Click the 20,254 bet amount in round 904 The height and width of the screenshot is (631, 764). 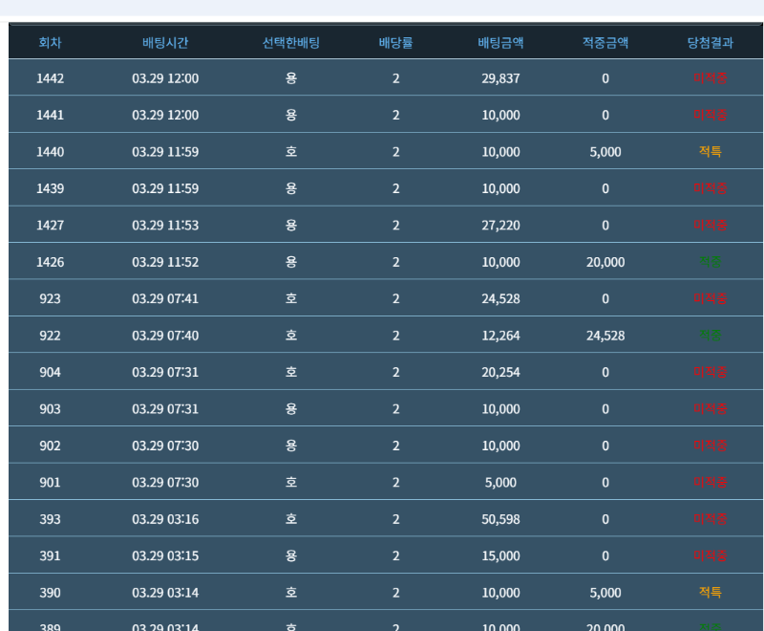click(x=500, y=373)
